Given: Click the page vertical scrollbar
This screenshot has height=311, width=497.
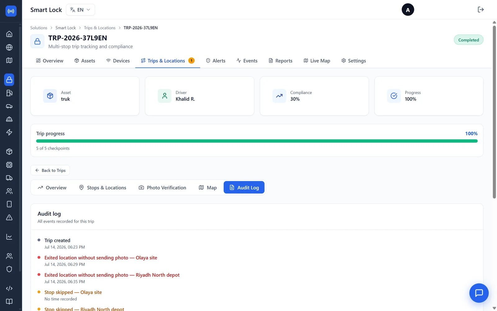Looking at the screenshot, I should click(494, 112).
